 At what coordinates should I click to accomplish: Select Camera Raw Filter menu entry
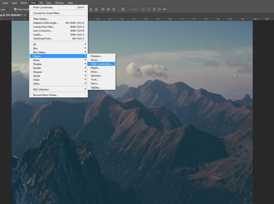point(44,27)
